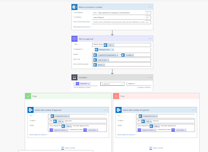The image size is (208, 152).
Task: Click Add an action under If no
Action: [156, 148]
